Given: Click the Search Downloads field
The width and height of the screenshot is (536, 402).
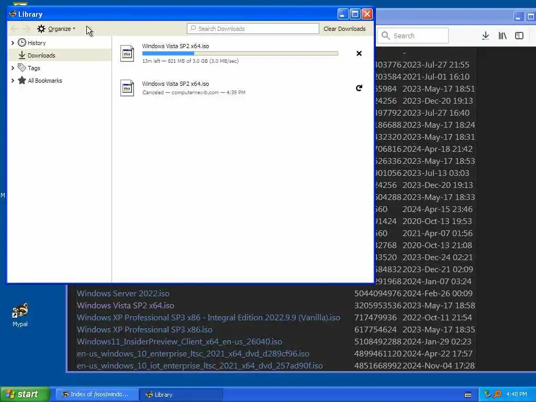Looking at the screenshot, I should pyautogui.click(x=253, y=29).
